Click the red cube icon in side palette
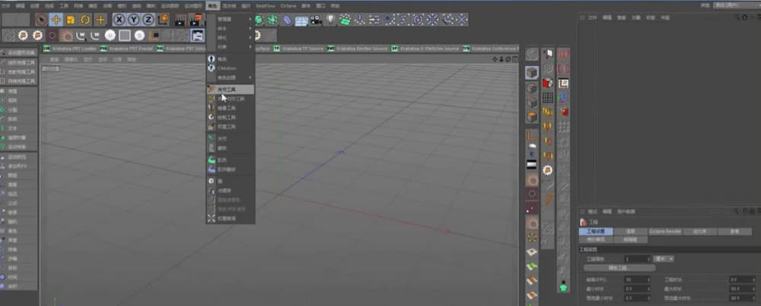 coord(547,83)
